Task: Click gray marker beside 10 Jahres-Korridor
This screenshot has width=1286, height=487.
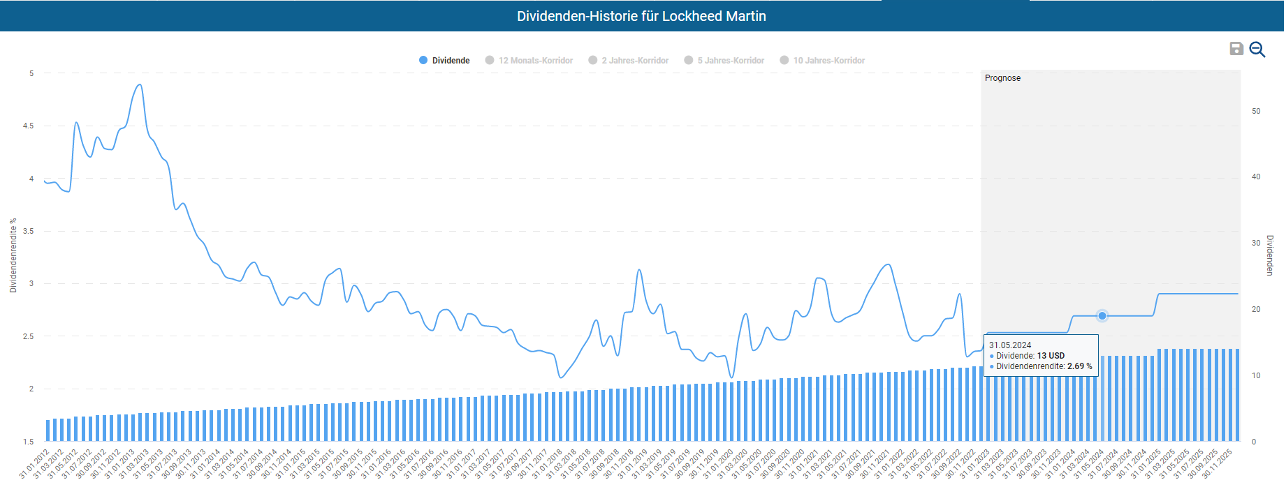Action: coord(784,61)
